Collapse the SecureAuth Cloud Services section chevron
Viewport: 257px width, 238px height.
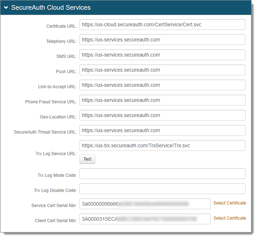[6, 8]
